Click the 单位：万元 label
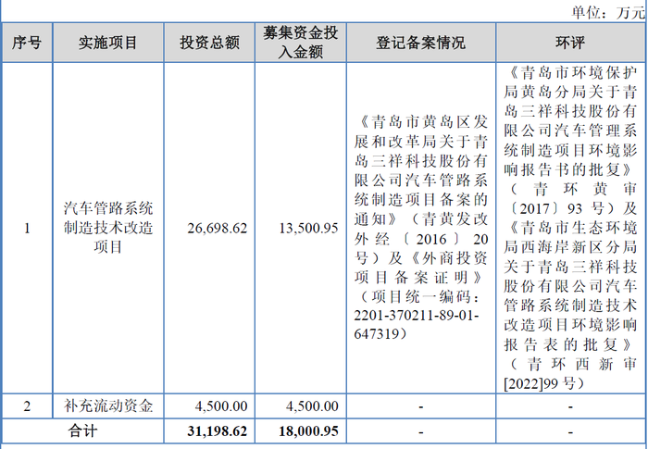This screenshot has height=449, width=648. tap(608, 12)
